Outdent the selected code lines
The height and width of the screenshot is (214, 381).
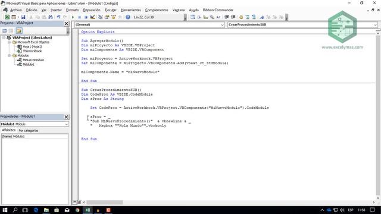click(x=233, y=17)
